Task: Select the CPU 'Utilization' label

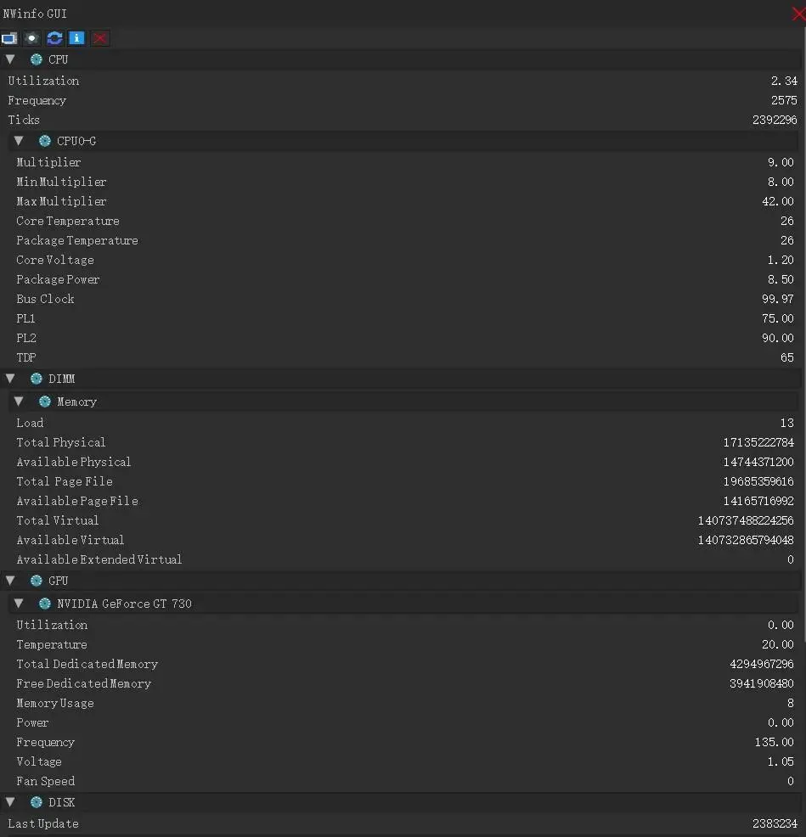Action: coord(43,81)
